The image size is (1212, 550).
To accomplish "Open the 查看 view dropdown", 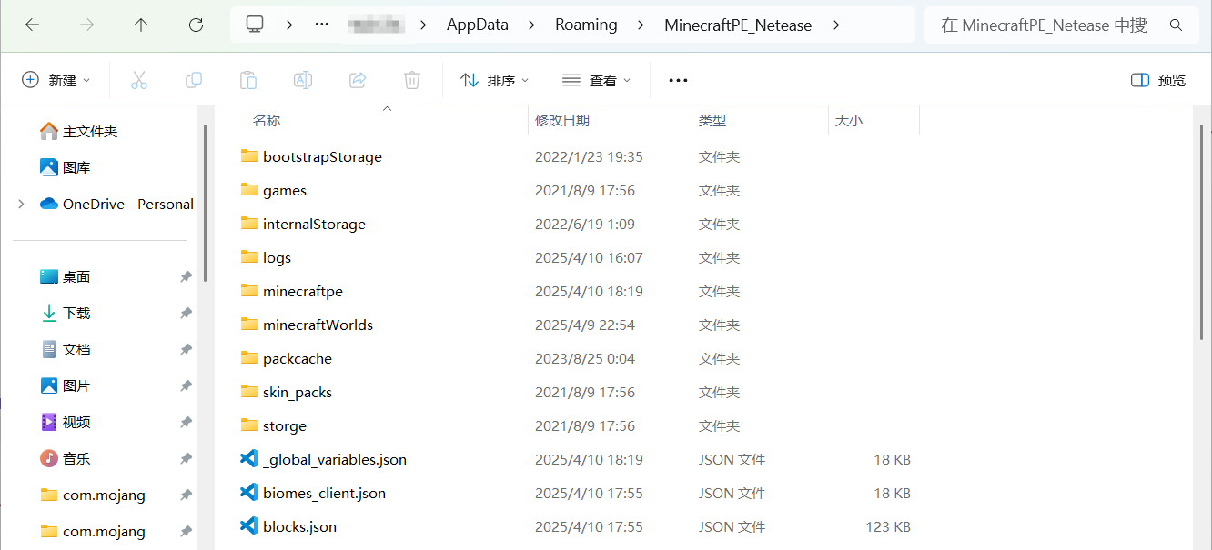I will (597, 80).
